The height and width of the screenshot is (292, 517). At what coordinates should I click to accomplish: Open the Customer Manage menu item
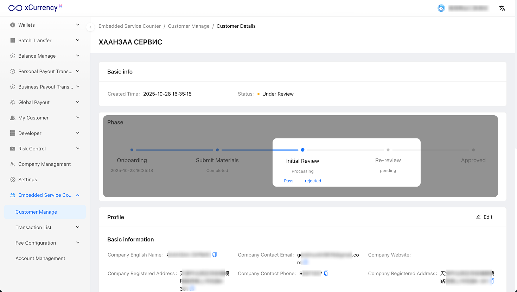(36, 212)
